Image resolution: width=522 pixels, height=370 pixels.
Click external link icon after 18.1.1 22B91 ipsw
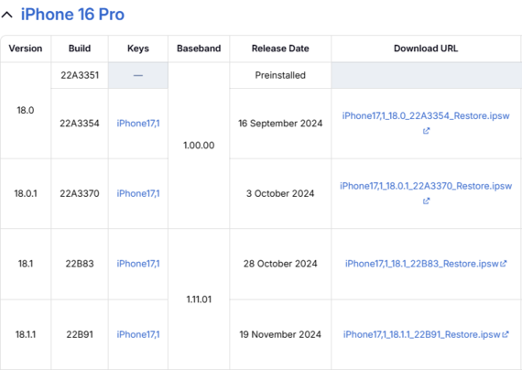coord(506,334)
